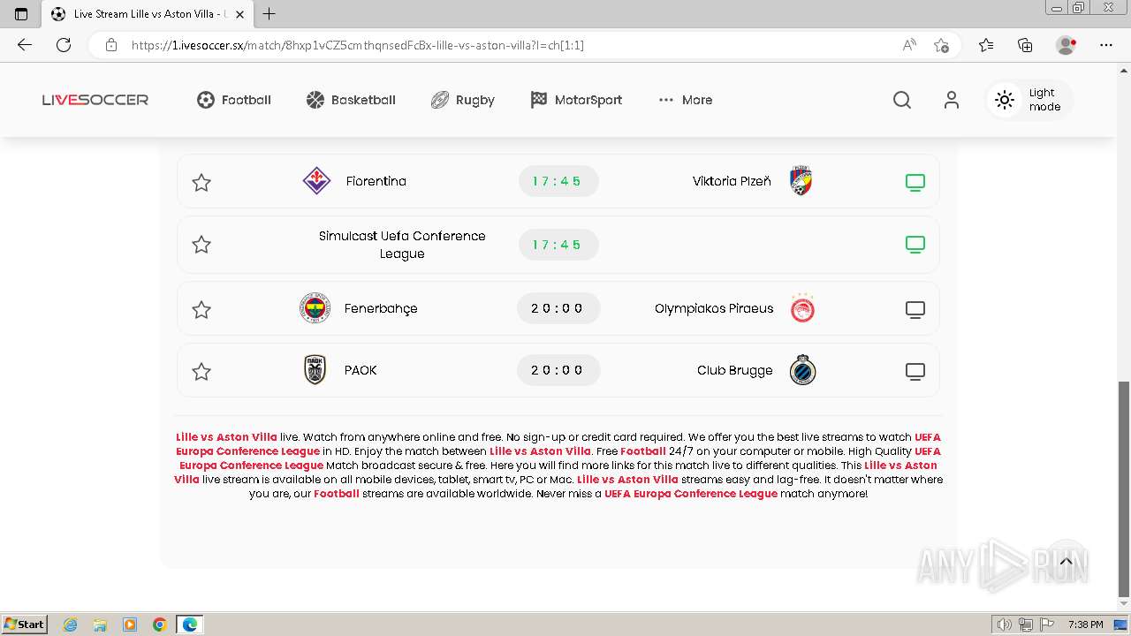Click the PAOK club crest
Image resolution: width=1131 pixels, height=636 pixels.
pyautogui.click(x=315, y=370)
